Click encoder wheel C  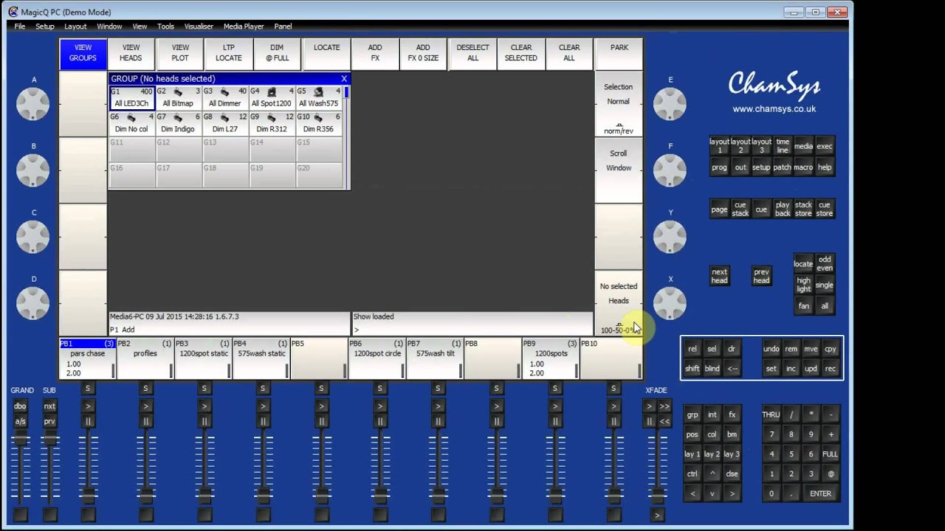(x=33, y=236)
